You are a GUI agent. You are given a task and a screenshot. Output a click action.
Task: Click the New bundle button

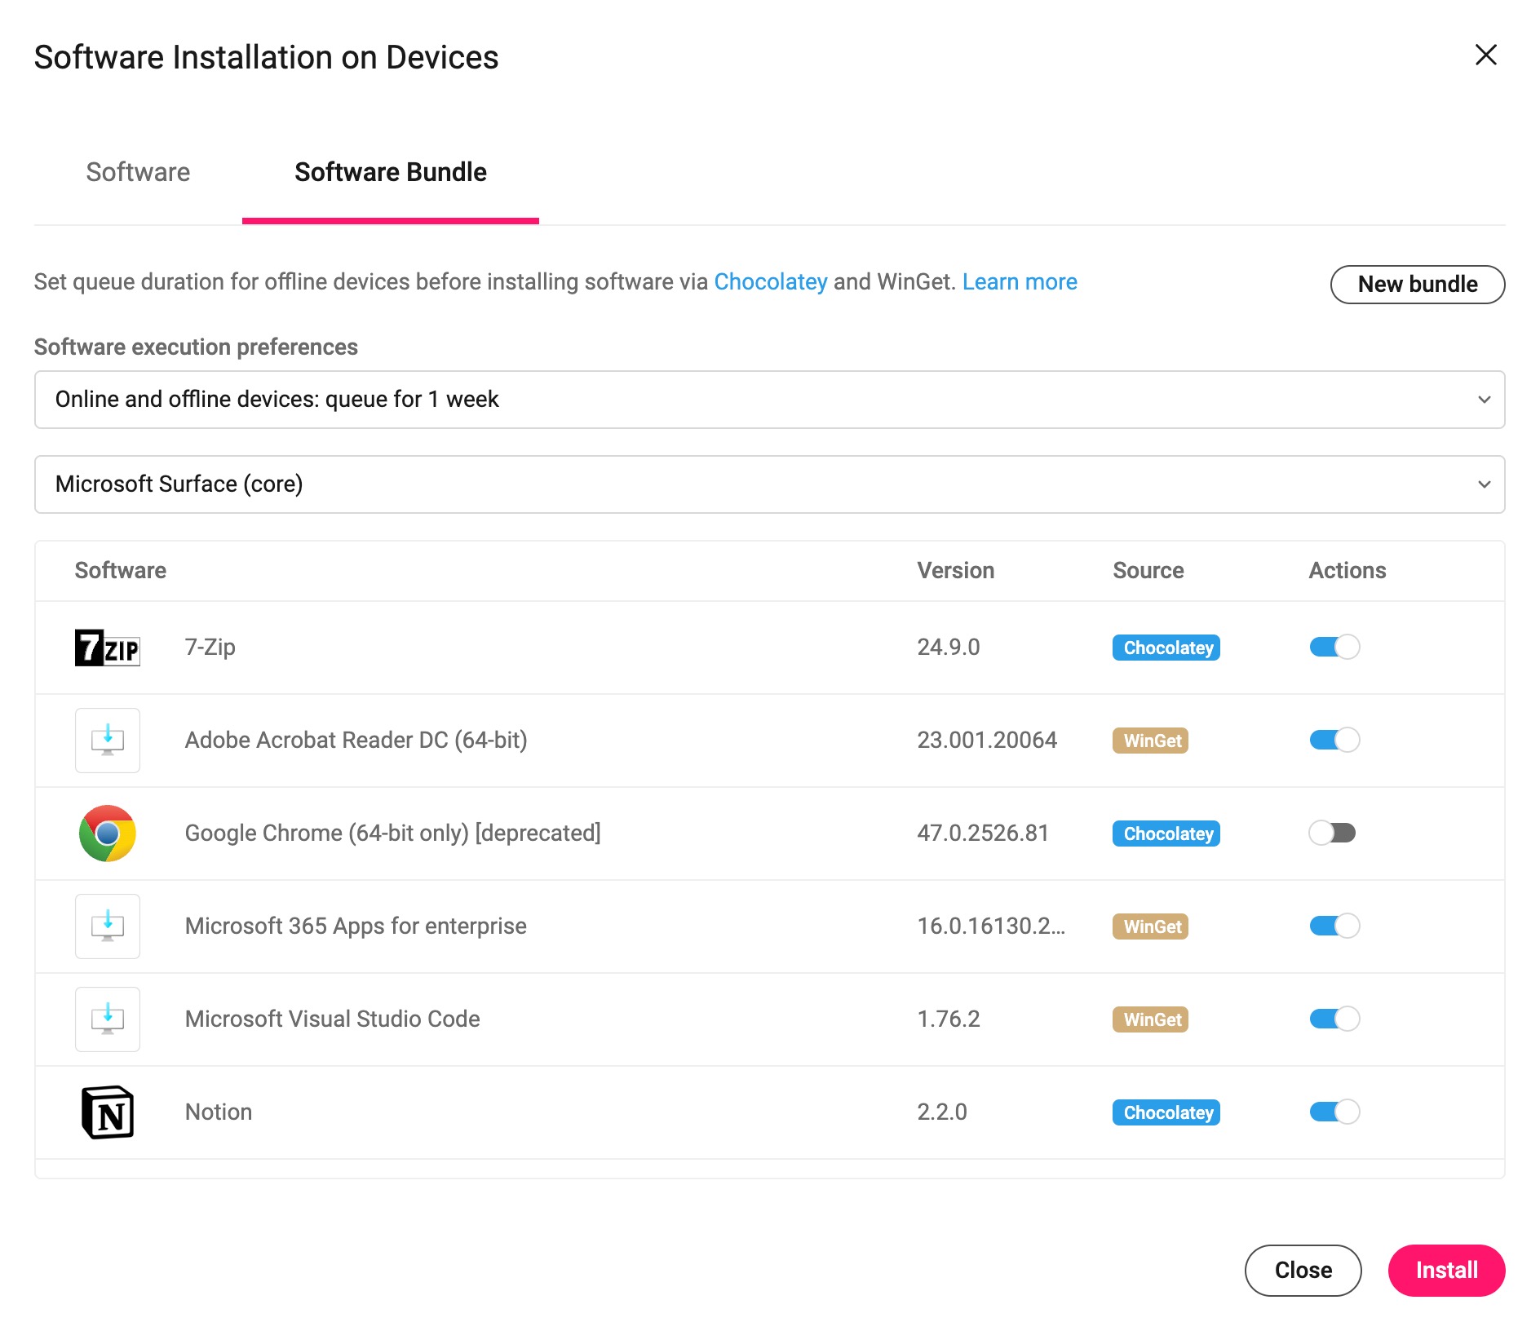point(1418,284)
